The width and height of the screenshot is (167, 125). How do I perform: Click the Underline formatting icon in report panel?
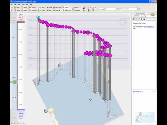click(x=142, y=19)
